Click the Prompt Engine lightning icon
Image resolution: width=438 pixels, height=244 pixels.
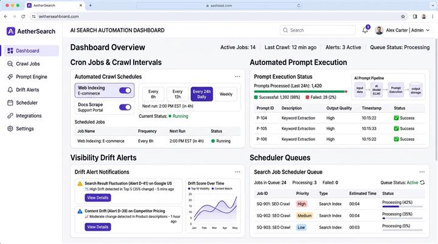pos(10,76)
